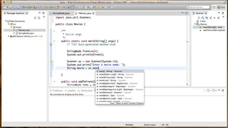The image size is (228, 128).
Task: Collapse the main method fold marker
Action: [54, 41]
